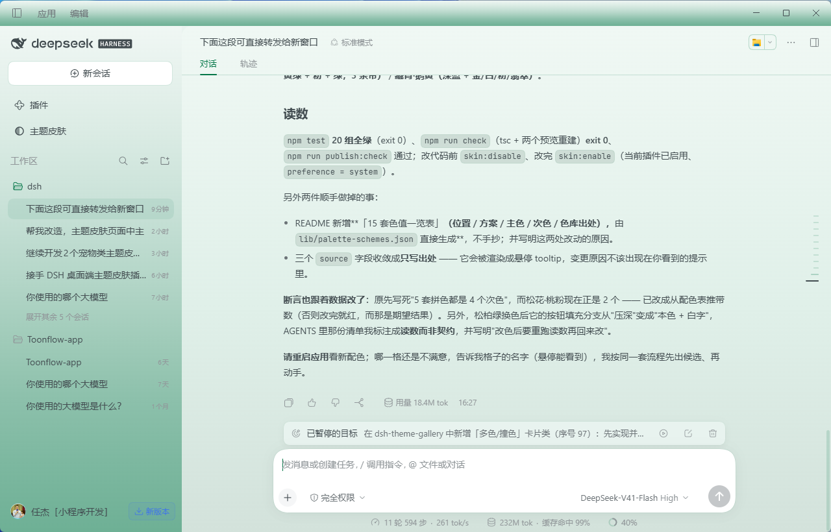The width and height of the screenshot is (831, 532).
Task: Switch to the 对话 tab
Action: click(208, 64)
